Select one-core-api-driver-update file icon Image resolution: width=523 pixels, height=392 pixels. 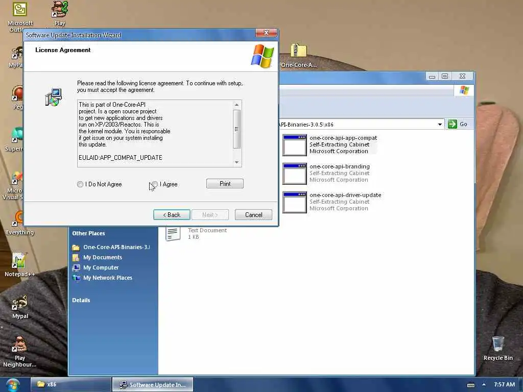295,202
